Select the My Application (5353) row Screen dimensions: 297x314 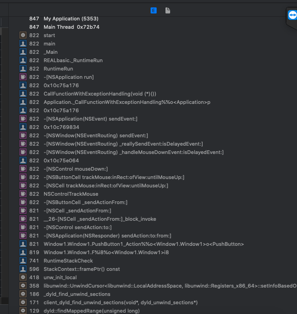(x=71, y=19)
